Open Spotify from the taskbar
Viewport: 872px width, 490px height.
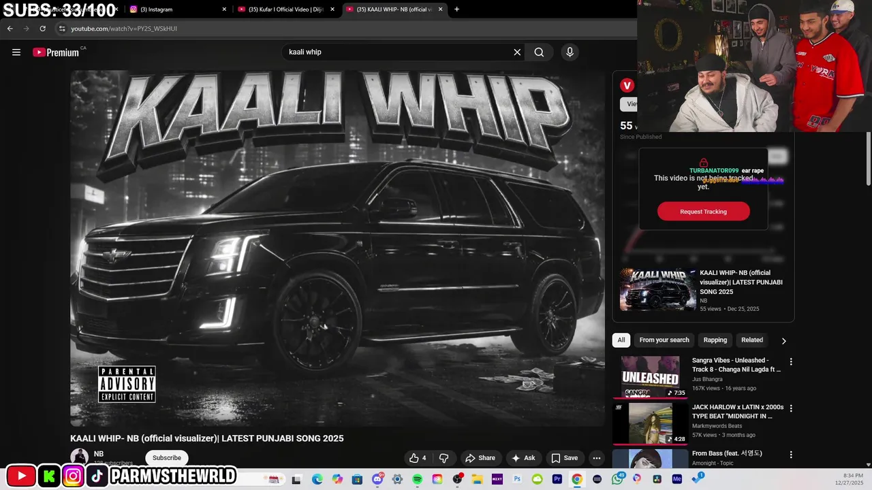[417, 479]
